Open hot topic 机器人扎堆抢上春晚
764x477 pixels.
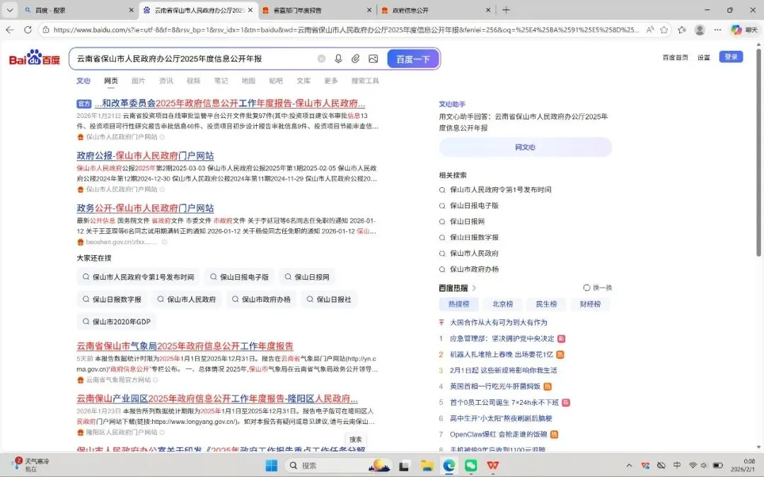pyautogui.click(x=502, y=354)
